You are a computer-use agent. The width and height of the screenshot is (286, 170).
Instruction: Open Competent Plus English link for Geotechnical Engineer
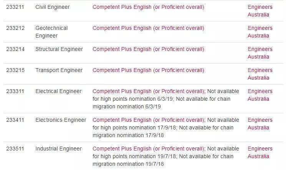[x=148, y=28]
